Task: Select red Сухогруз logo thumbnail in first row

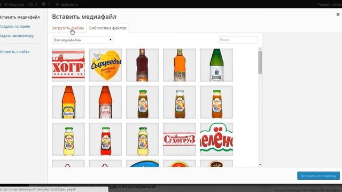Action: pyautogui.click(x=68, y=65)
